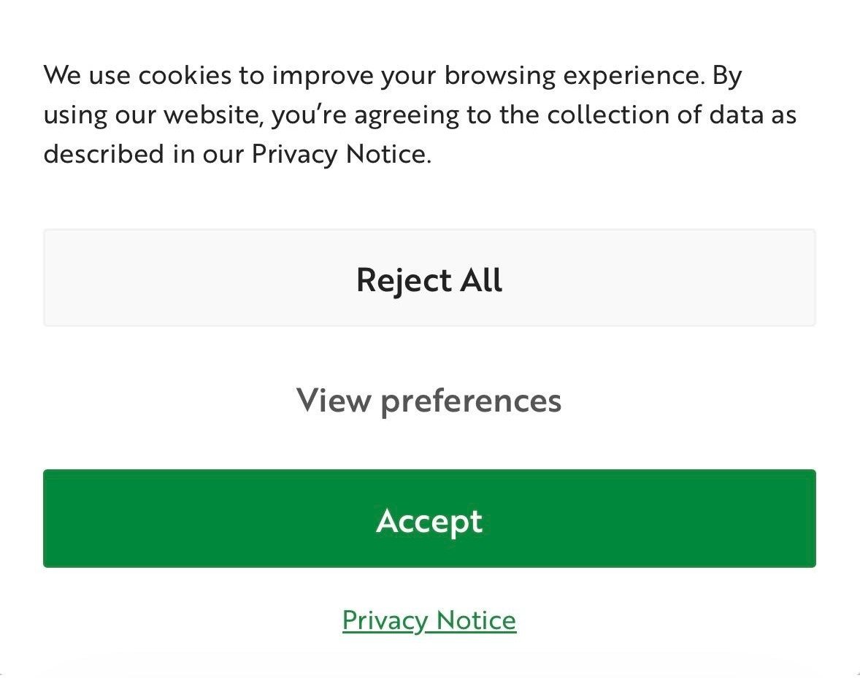Refuse cookies using the Reject All button
The height and width of the screenshot is (678, 860).
pyautogui.click(x=429, y=278)
